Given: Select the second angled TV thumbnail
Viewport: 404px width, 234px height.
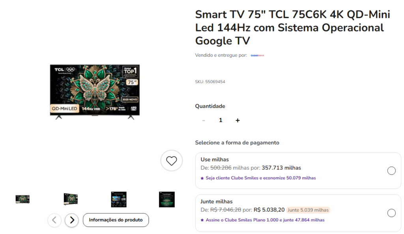Looking at the screenshot, I should [x=71, y=199].
